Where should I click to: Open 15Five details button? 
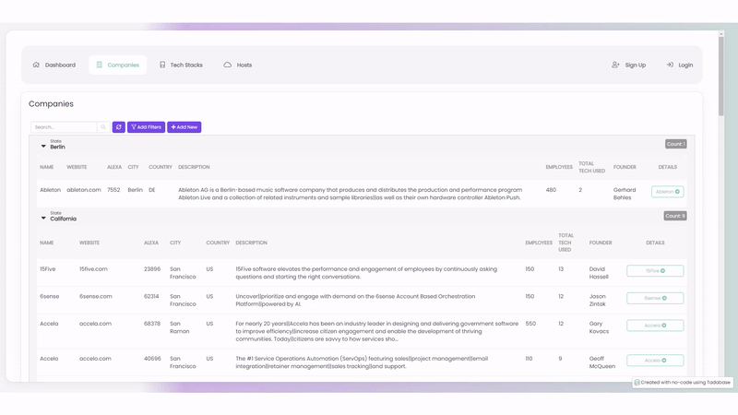[x=655, y=270]
